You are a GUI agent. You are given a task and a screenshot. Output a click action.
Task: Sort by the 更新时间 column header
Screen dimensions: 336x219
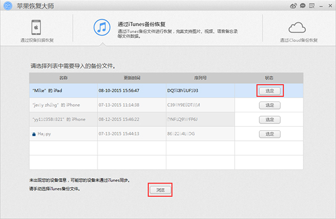click(132, 78)
